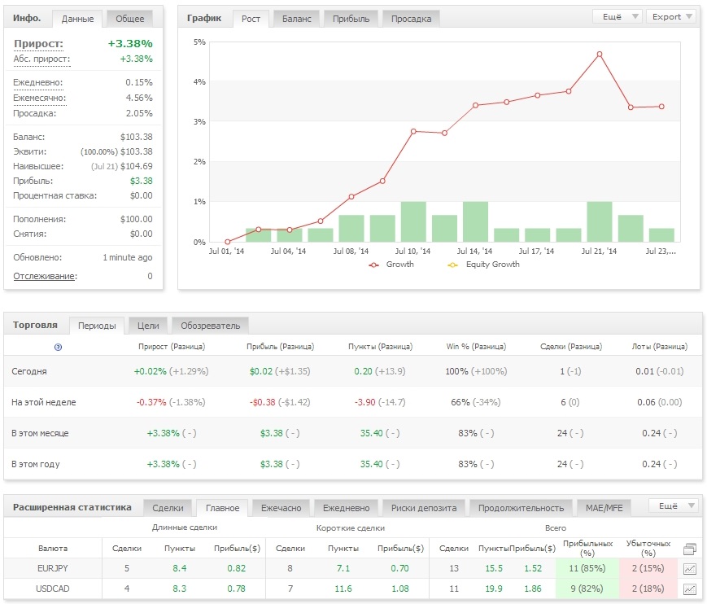Click the Отслеживание link
This screenshot has height=604, width=707.
pyautogui.click(x=44, y=276)
